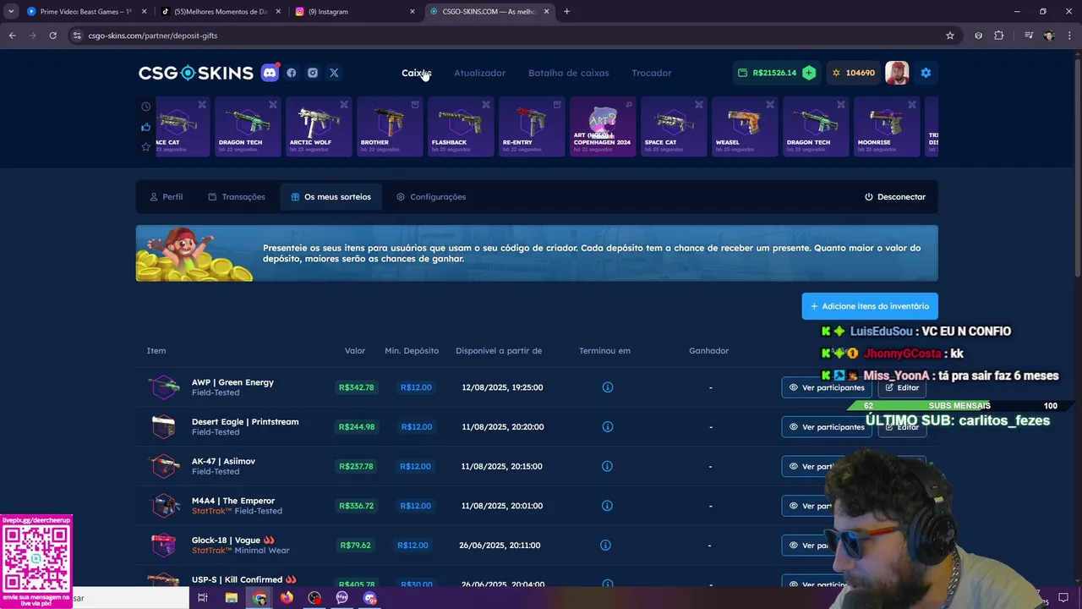
Task: Open the Brother drop card
Action: [390, 127]
